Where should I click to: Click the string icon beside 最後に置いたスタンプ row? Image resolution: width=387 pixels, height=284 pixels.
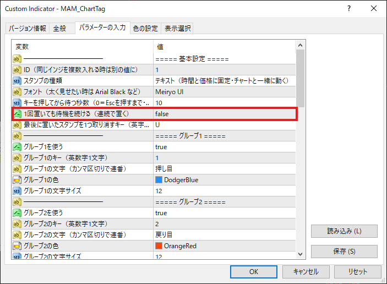(x=17, y=125)
